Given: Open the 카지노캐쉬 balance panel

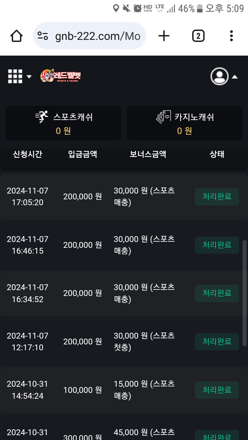Looking at the screenshot, I should [x=185, y=123].
